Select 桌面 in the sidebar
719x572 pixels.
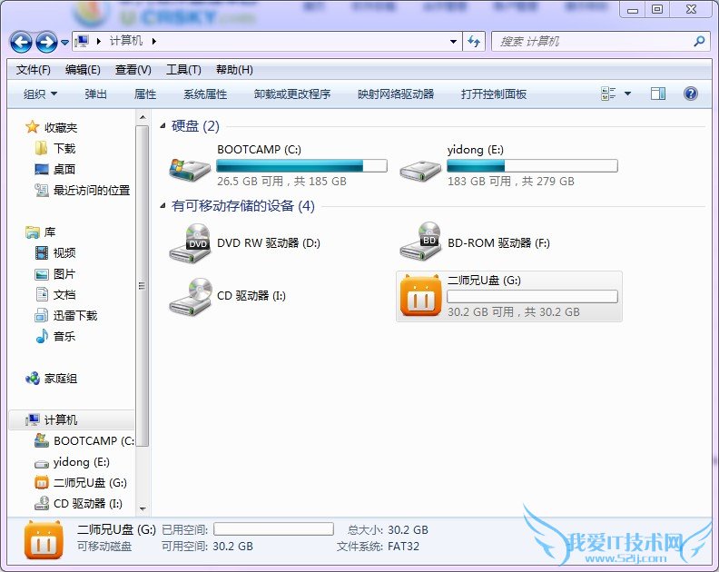point(55,169)
